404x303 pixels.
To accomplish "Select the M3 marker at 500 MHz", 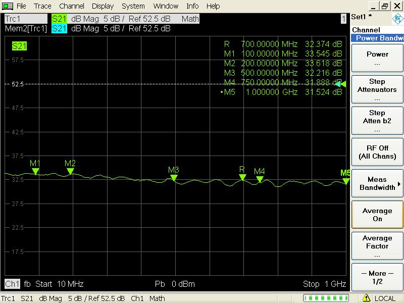I will tap(174, 177).
